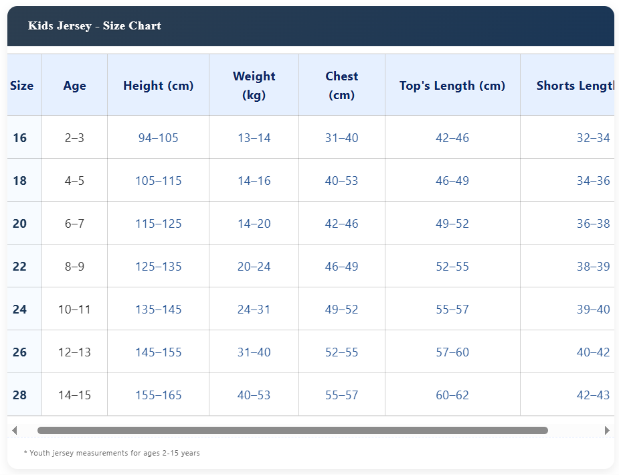Click the weight value 20–24
619x475 pixels.
(x=254, y=267)
